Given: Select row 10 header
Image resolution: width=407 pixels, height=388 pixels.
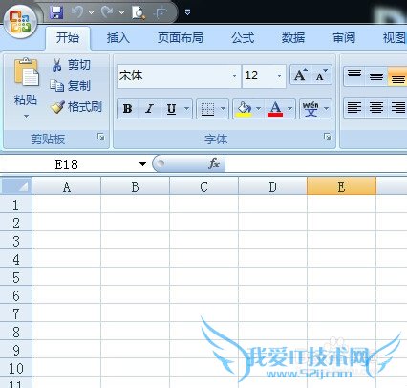Looking at the screenshot, I should (16, 368).
